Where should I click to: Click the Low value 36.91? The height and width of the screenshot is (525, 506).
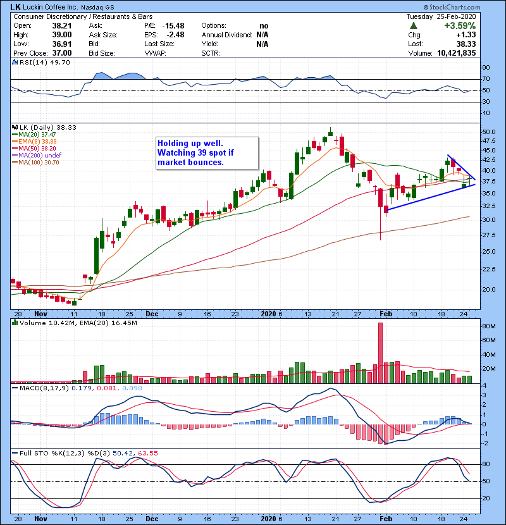[62, 44]
